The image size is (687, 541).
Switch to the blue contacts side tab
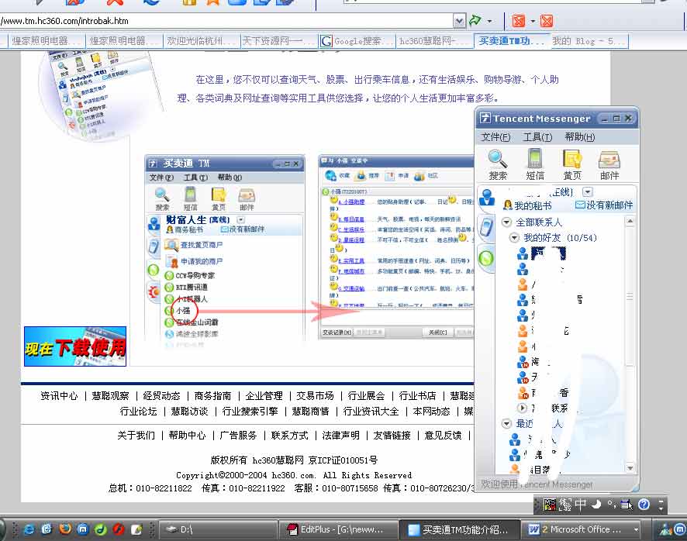click(x=486, y=197)
